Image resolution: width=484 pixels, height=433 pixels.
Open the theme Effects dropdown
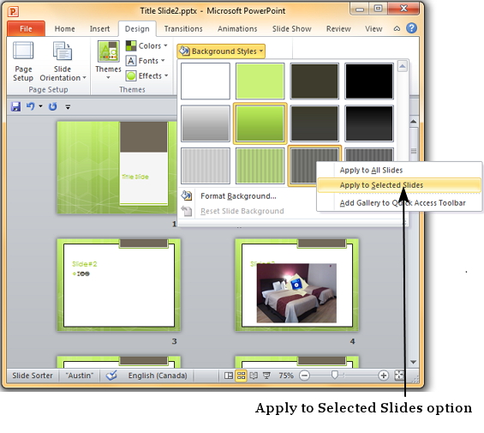coord(147,75)
